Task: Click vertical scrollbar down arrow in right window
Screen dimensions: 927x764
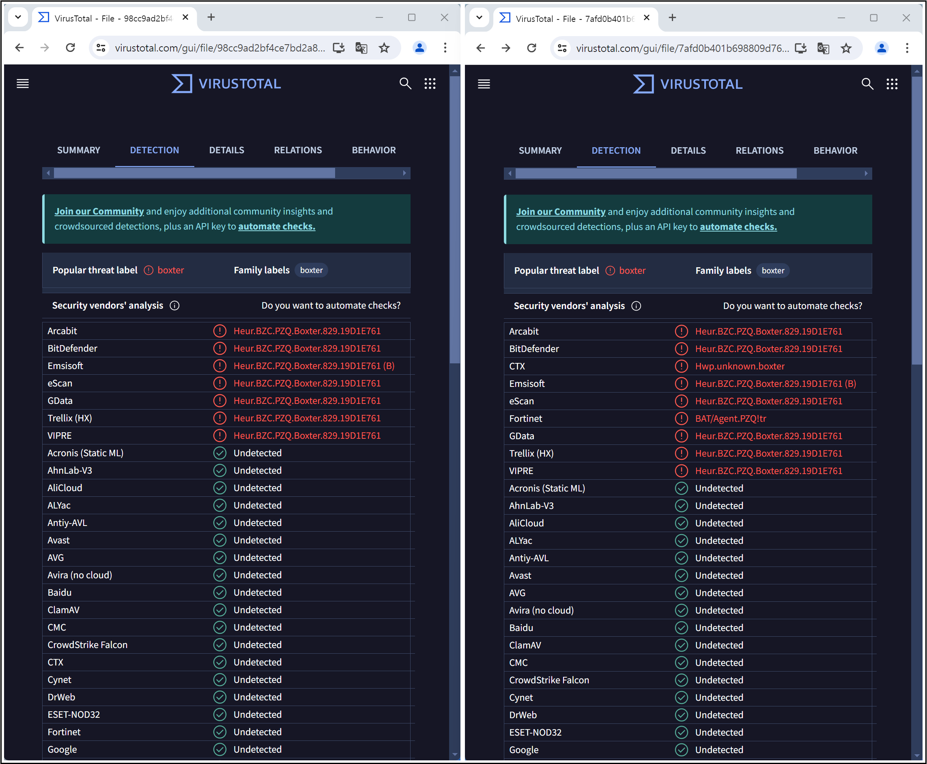Action: [917, 755]
